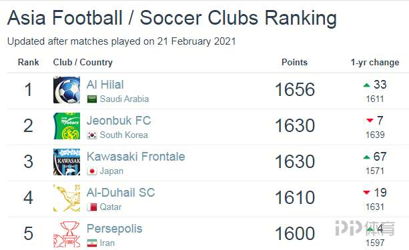The width and height of the screenshot is (409, 250).
Task: Open the Al Hilal club link
Action: coord(105,85)
